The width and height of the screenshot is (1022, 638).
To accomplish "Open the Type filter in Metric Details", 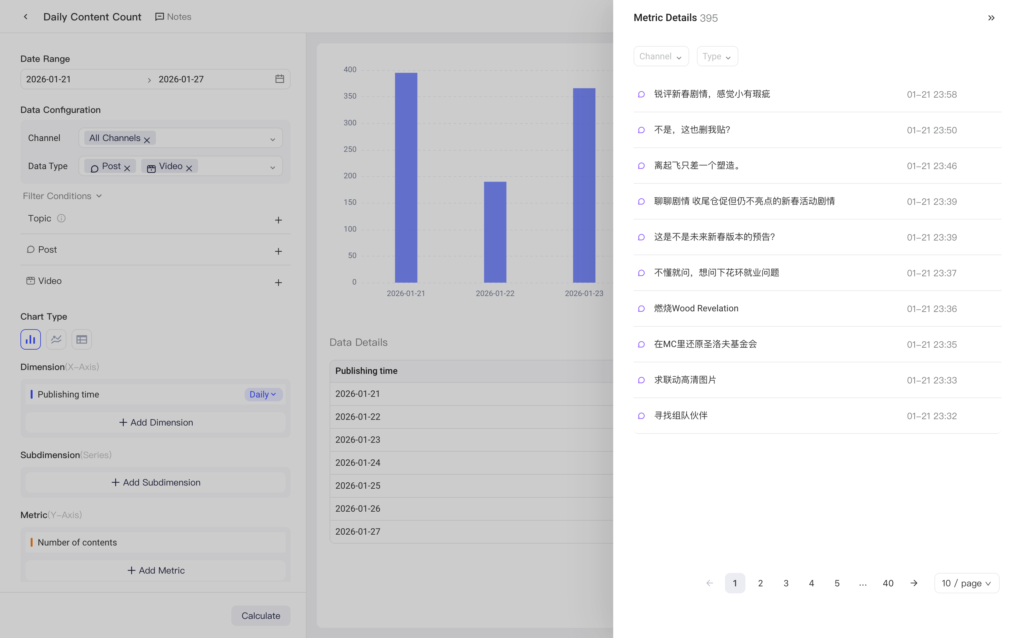I will [x=717, y=56].
